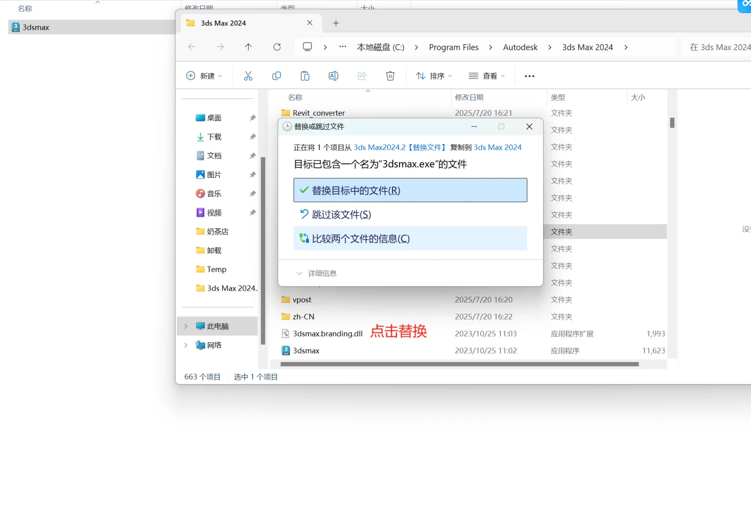The image size is (751, 512).
Task: Refresh the 3ds Max 2024 folder
Action: pyautogui.click(x=277, y=46)
